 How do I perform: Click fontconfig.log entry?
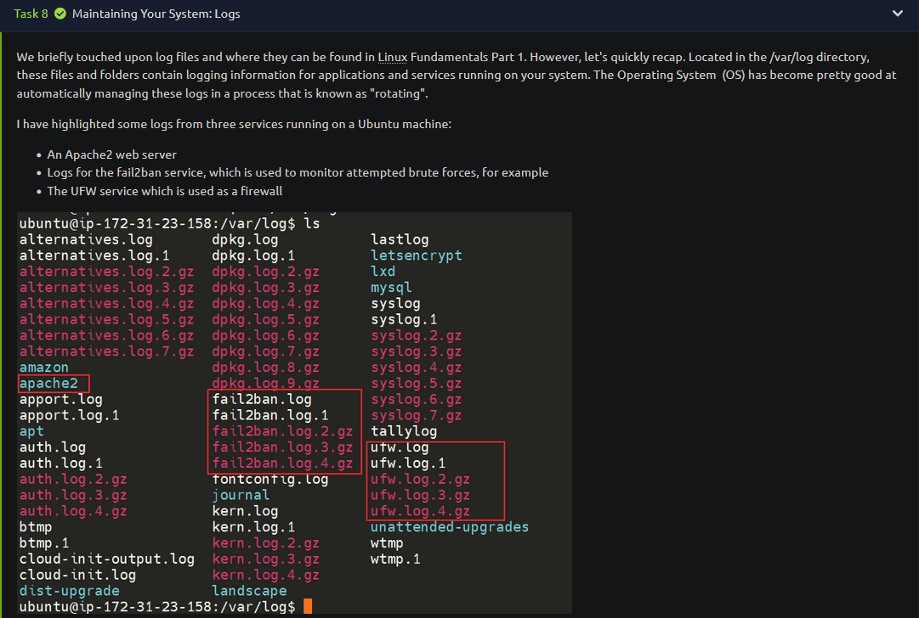[270, 480]
